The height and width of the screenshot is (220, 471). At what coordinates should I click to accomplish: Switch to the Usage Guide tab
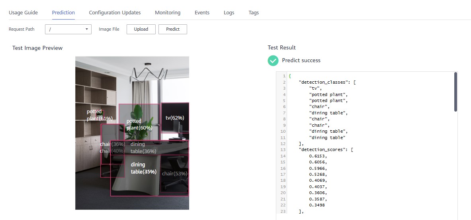pos(23,13)
